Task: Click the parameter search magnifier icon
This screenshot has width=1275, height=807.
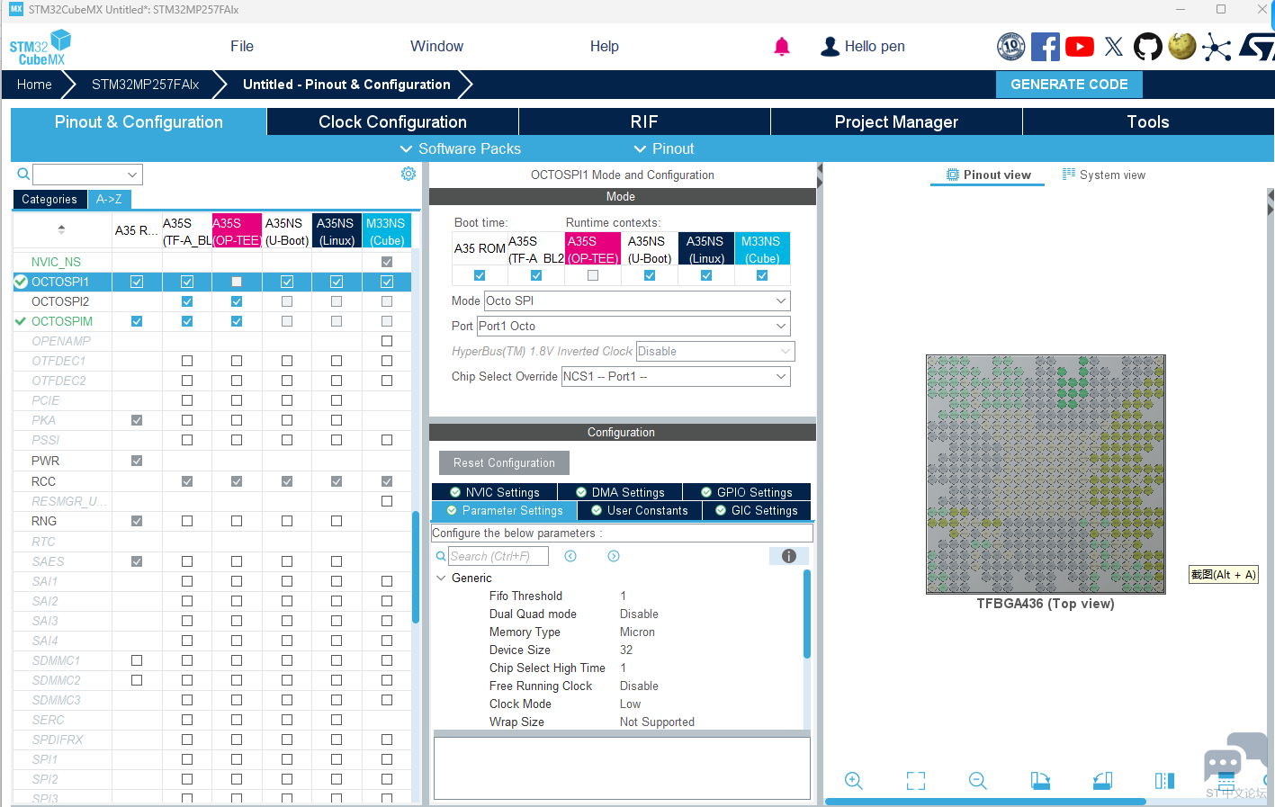Action: point(441,557)
